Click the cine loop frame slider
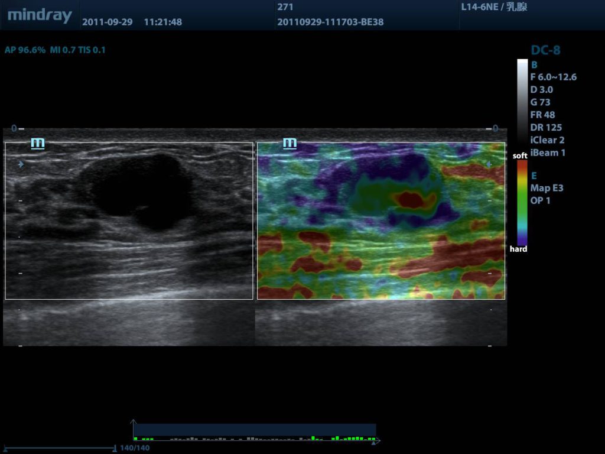605x454 pixels. tap(59, 448)
